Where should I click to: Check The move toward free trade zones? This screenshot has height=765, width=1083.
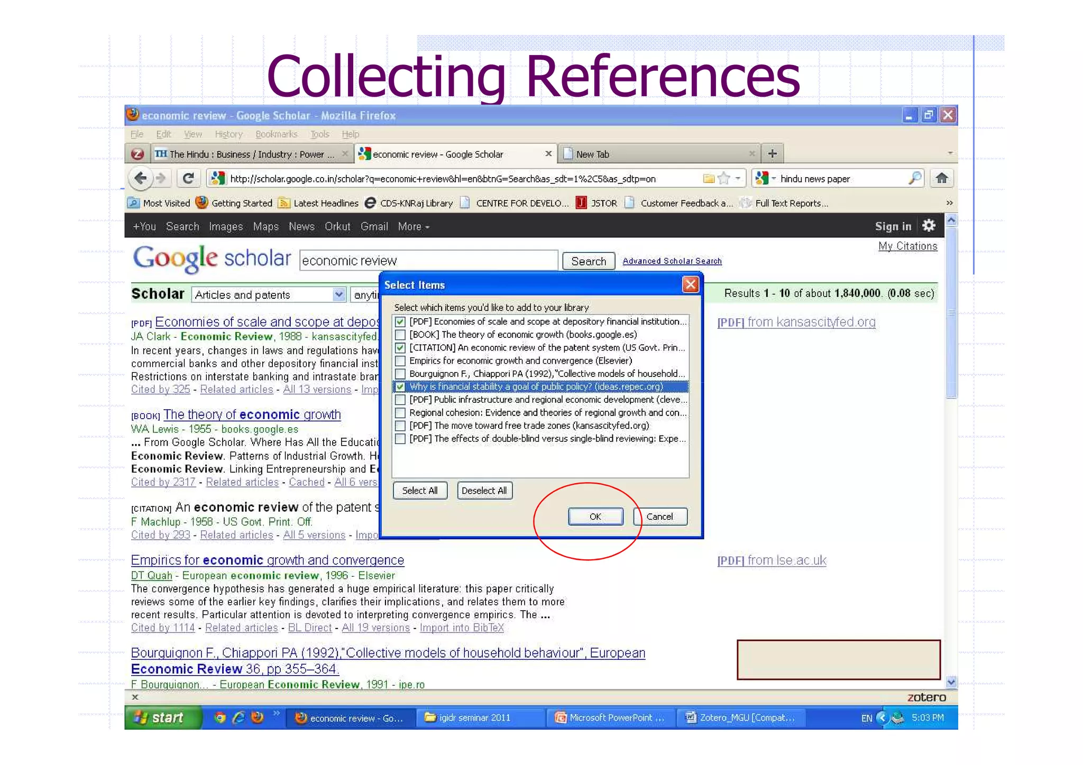click(x=400, y=426)
